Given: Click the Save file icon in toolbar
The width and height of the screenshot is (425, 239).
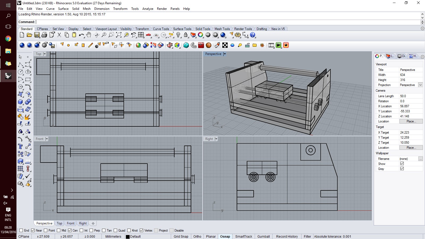Looking at the screenshot, I should 37,35.
